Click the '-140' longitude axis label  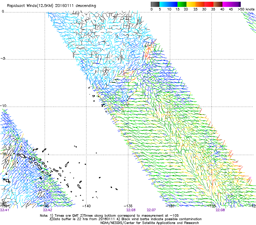pyautogui.click(x=86, y=206)
